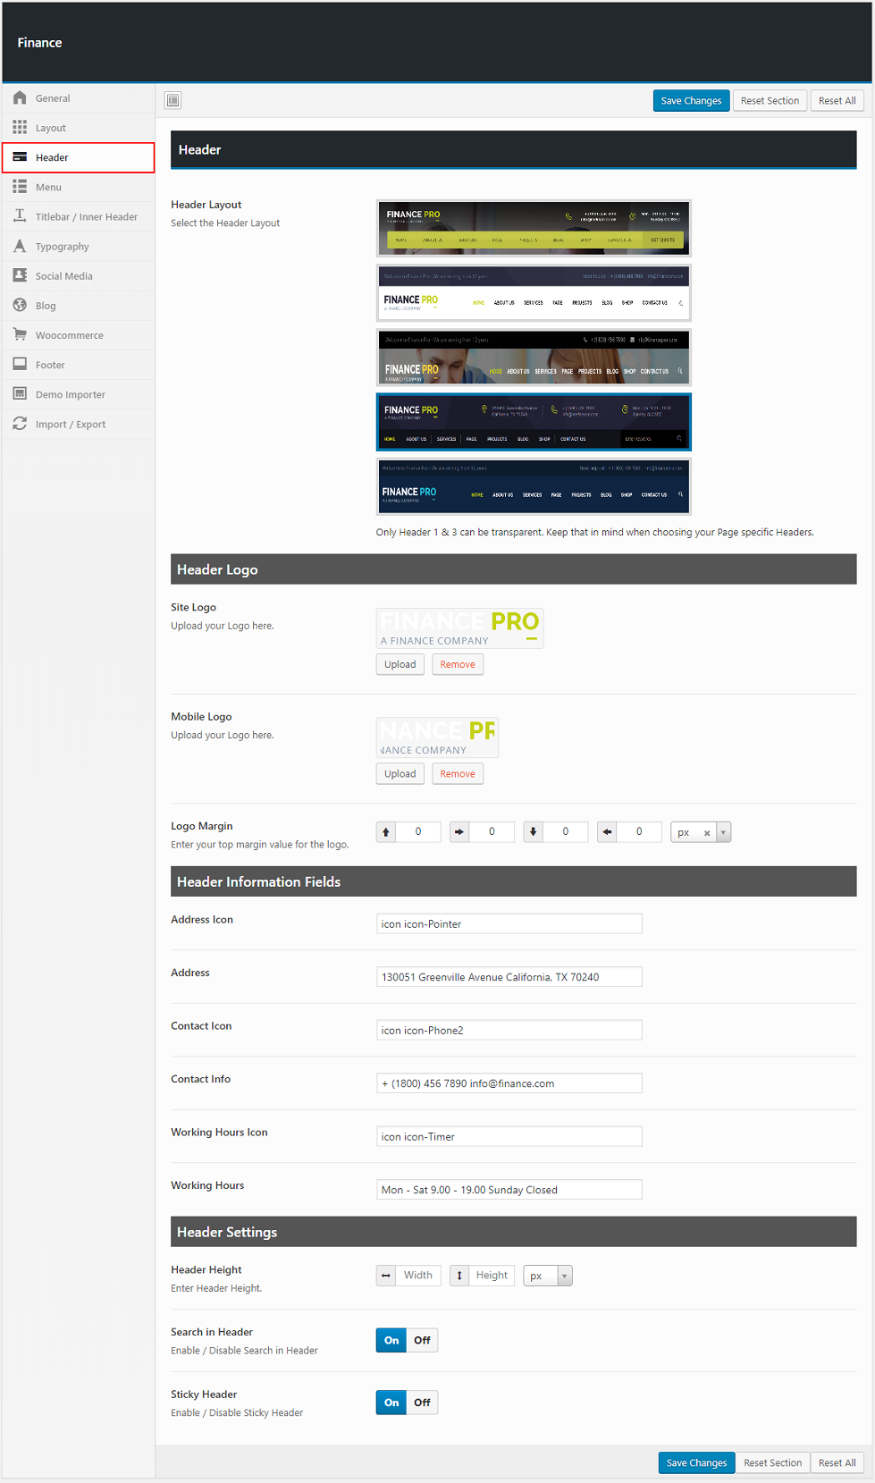
Task: Click the expand-all sections icon
Action: (173, 100)
